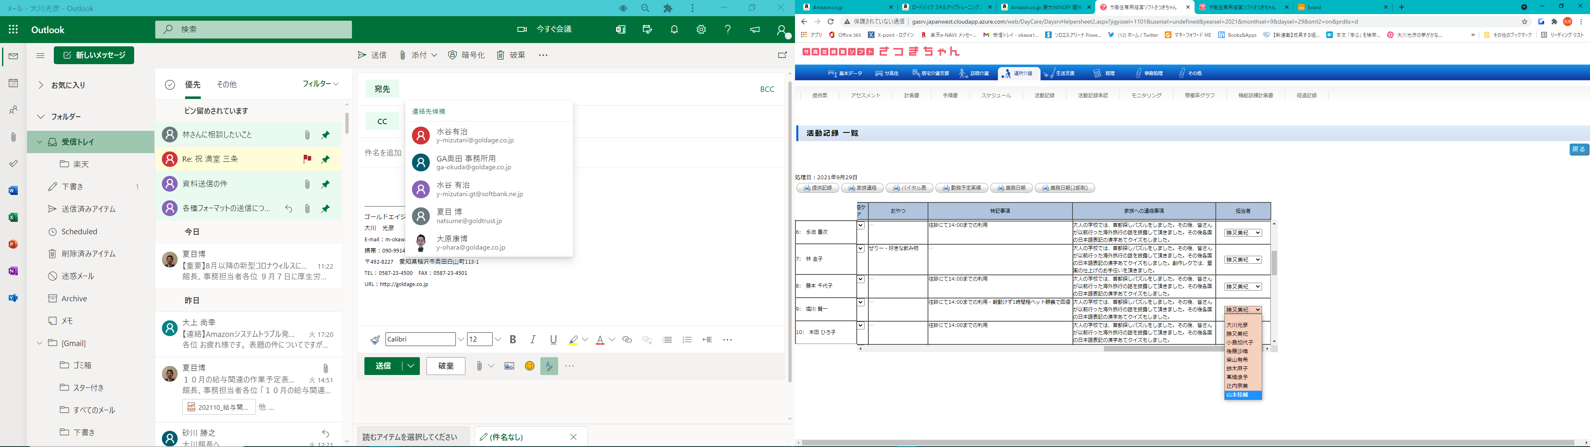This screenshot has height=447, width=1590.
Task: Click the バイタル表 print button
Action: point(909,188)
